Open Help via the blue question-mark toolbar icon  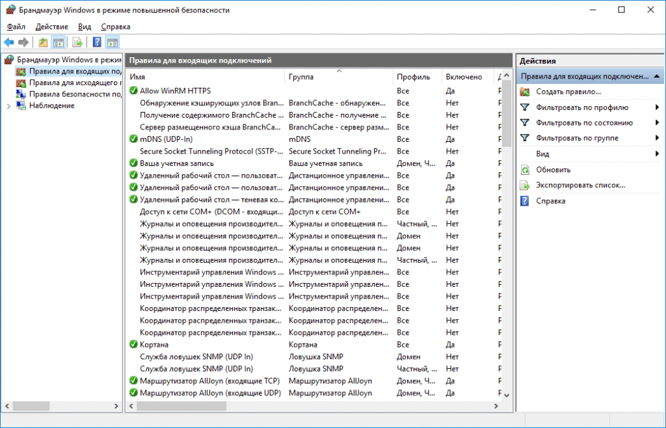pos(96,42)
